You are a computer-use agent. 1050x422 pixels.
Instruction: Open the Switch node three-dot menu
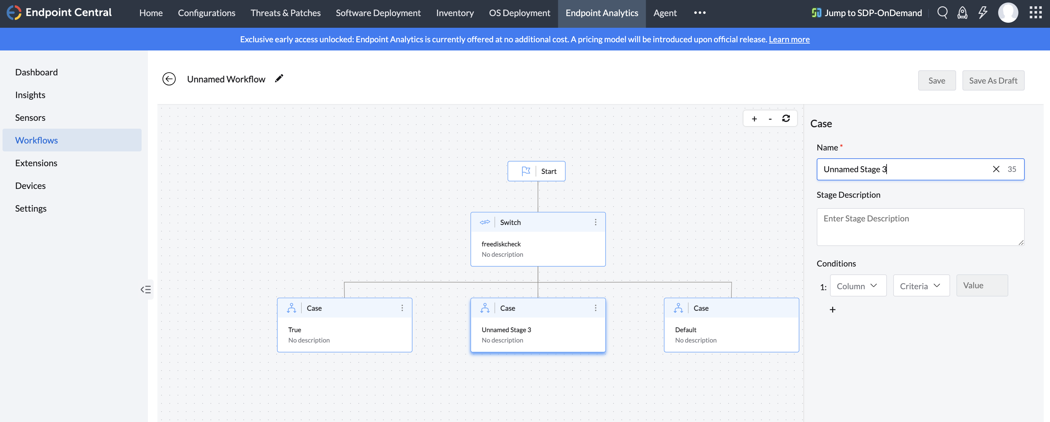click(595, 222)
